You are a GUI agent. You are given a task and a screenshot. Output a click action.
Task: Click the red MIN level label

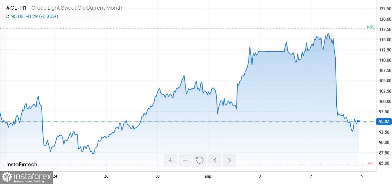[x=371, y=163]
